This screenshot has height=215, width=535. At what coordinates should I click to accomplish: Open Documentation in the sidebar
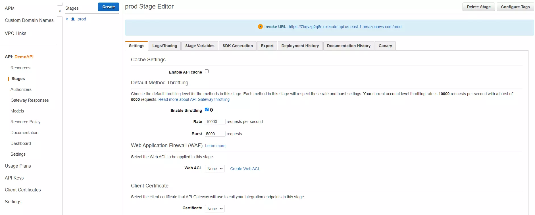[x=24, y=133]
